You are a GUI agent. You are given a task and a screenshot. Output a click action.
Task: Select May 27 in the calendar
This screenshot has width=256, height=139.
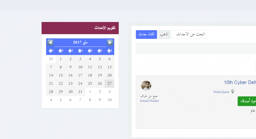coord(109,84)
